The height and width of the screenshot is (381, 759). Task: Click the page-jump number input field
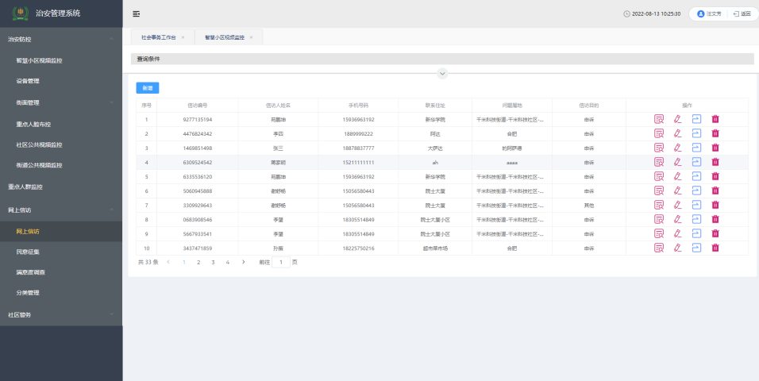(280, 262)
